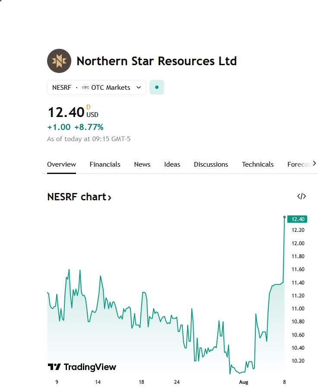Open the NESRF chart link
The width and height of the screenshot is (318, 389).
(x=79, y=197)
